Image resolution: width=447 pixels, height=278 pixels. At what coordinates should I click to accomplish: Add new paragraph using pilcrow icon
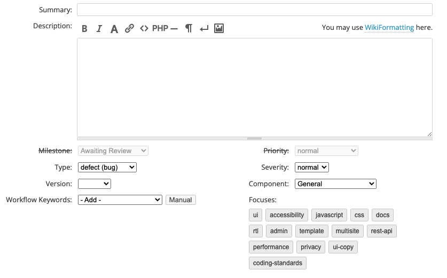(x=189, y=29)
